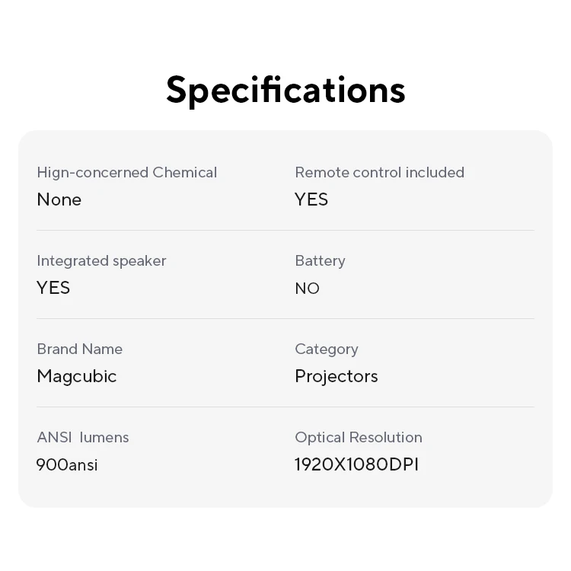Select the 900ansi value
The image size is (571, 571).
(67, 464)
